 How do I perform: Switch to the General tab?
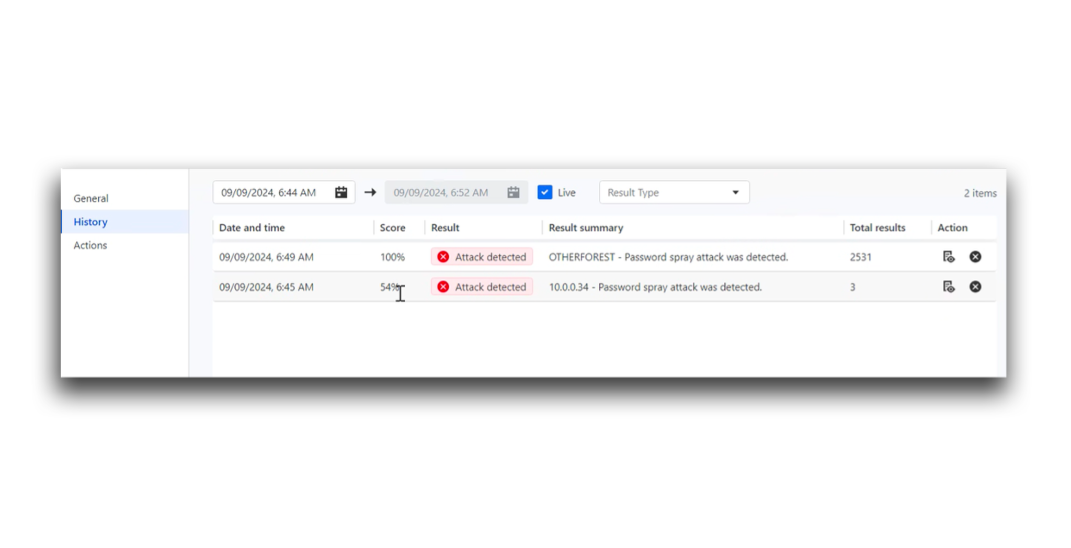[90, 198]
